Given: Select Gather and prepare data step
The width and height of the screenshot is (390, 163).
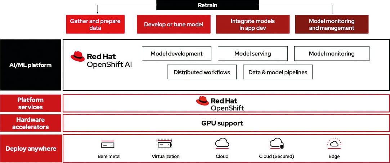Looking at the screenshot, I should (x=95, y=24).
